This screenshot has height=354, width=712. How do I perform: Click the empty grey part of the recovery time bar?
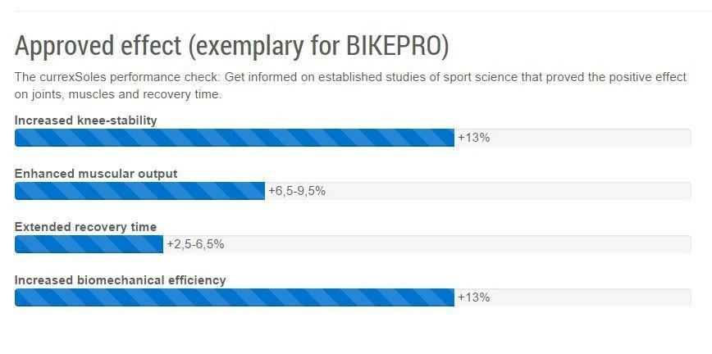tap(459, 244)
